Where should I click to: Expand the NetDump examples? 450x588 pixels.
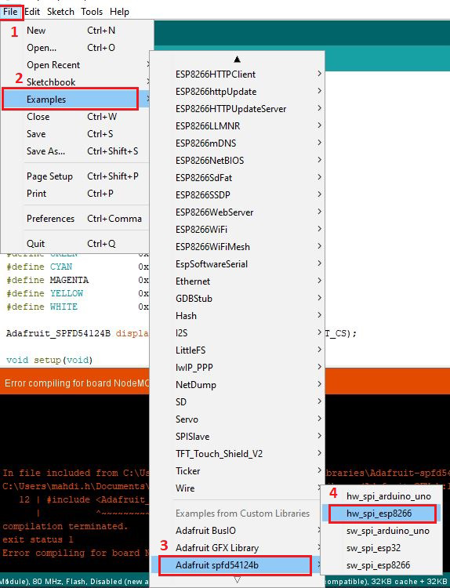[x=237, y=385]
